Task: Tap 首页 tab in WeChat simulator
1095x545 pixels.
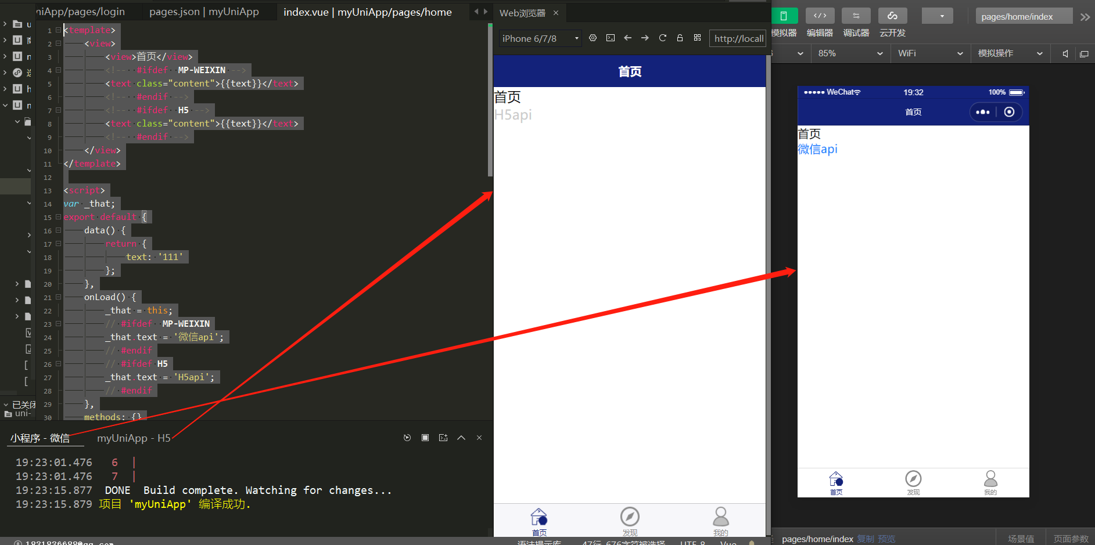Action: (x=836, y=483)
